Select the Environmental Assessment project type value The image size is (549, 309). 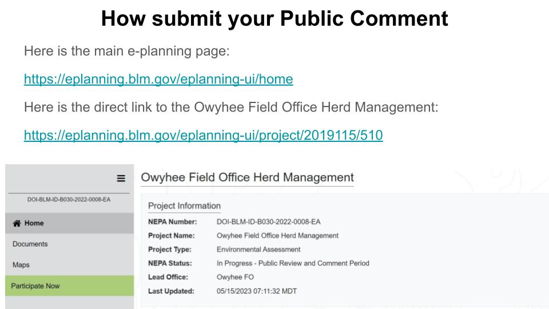[x=258, y=249]
